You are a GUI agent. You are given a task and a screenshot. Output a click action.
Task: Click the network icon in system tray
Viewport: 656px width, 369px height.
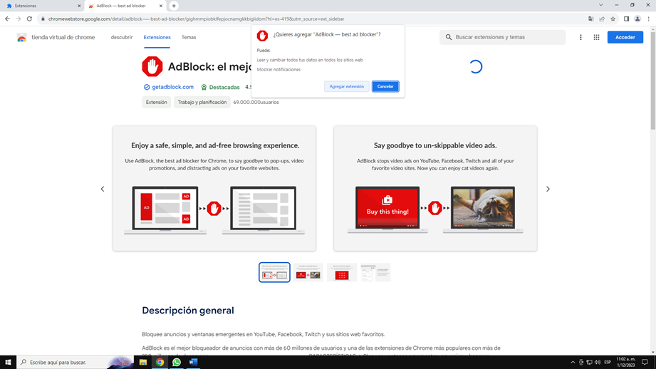589,363
